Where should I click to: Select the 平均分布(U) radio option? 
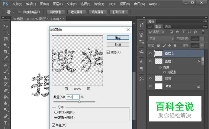pos(56,112)
